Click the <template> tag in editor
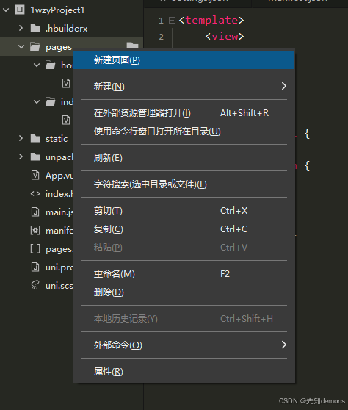This screenshot has height=410, width=348. point(211,20)
